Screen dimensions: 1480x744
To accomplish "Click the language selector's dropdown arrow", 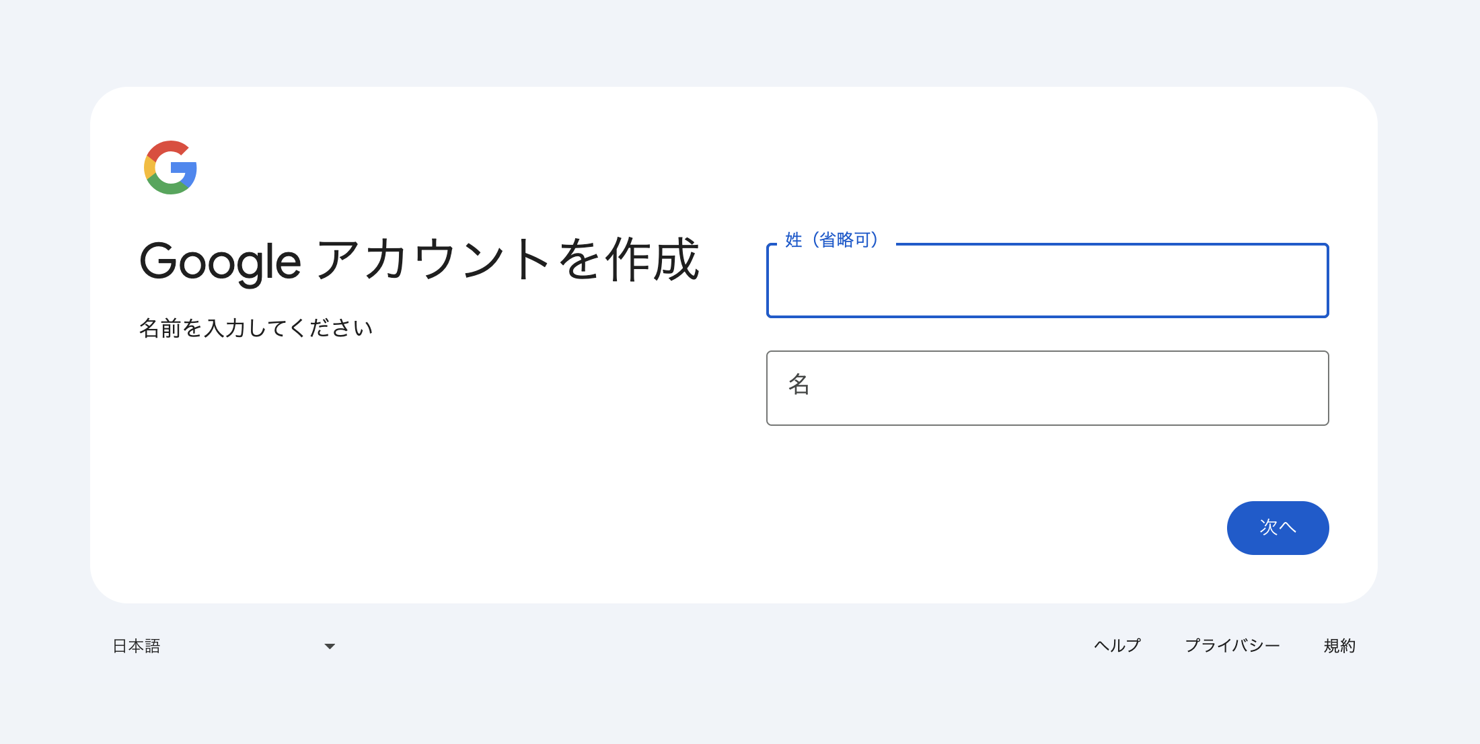I will coord(330,646).
